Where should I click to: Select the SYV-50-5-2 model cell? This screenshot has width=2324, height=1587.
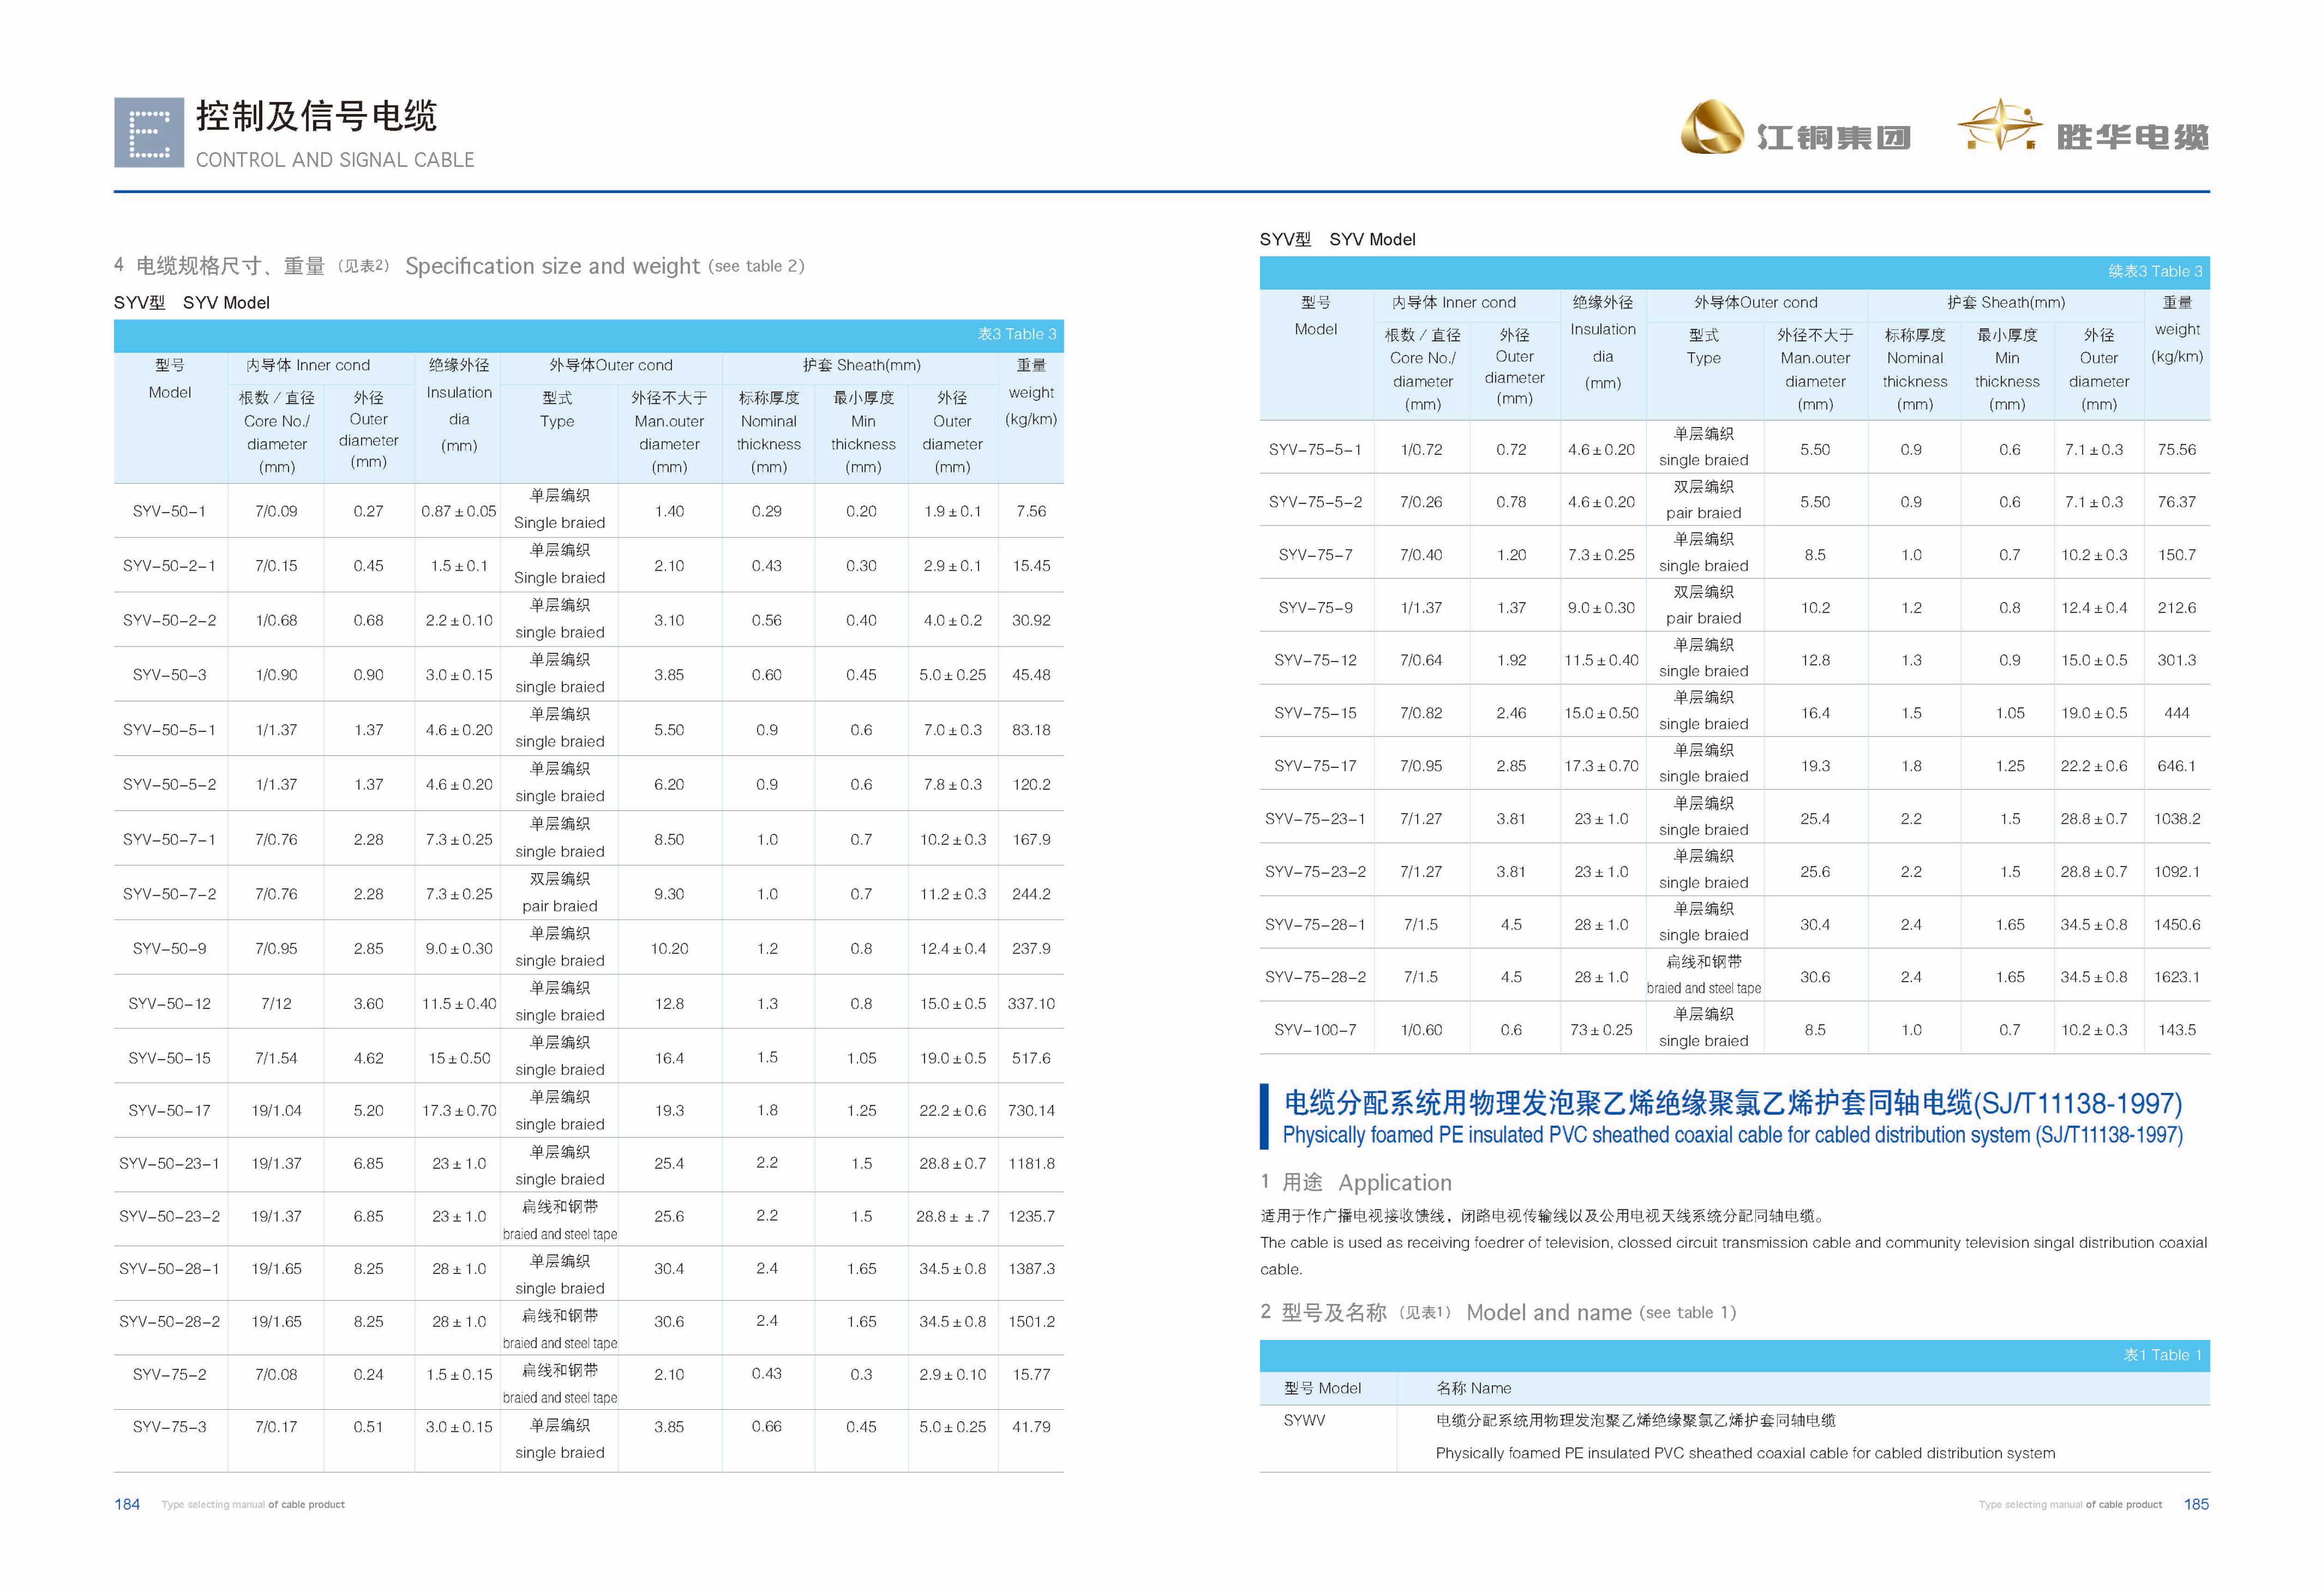pos(170,785)
